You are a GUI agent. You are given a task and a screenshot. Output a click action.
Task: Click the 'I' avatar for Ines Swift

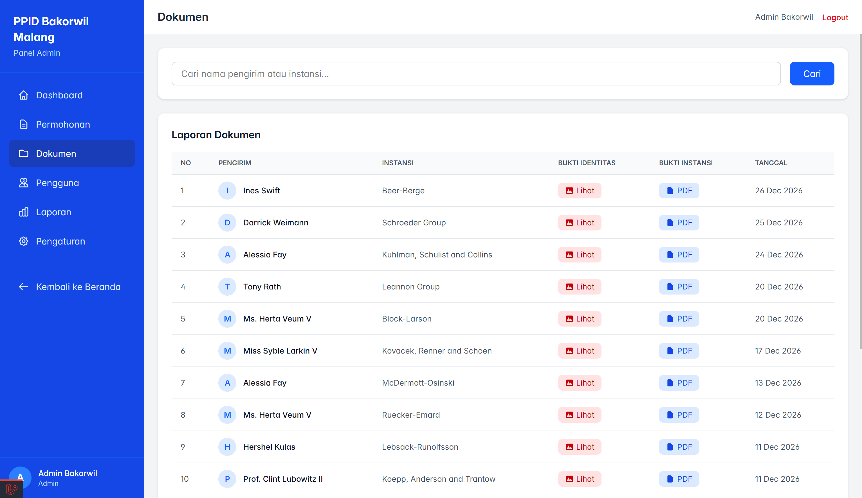click(x=227, y=190)
